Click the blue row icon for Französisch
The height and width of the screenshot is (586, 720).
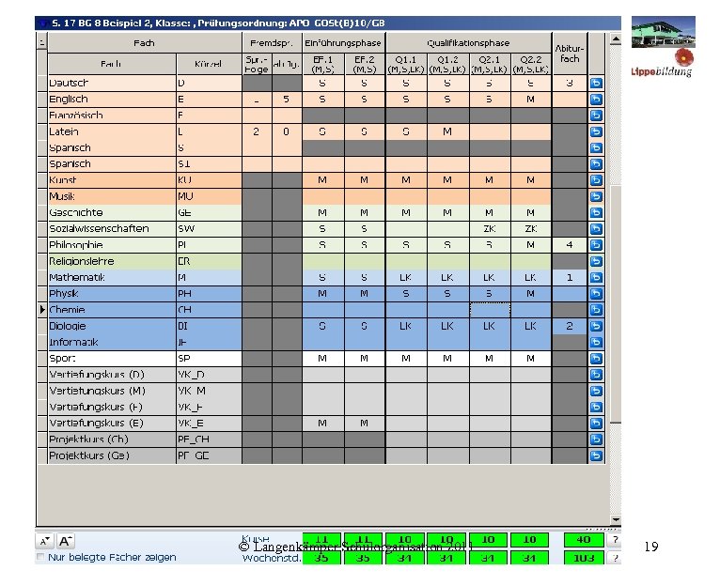pos(596,116)
